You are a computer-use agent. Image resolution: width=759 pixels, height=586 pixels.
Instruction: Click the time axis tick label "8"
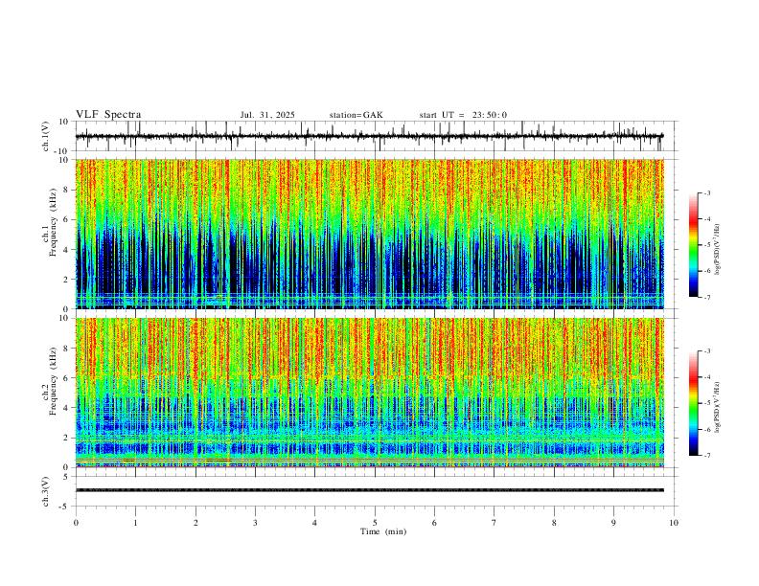point(554,523)
